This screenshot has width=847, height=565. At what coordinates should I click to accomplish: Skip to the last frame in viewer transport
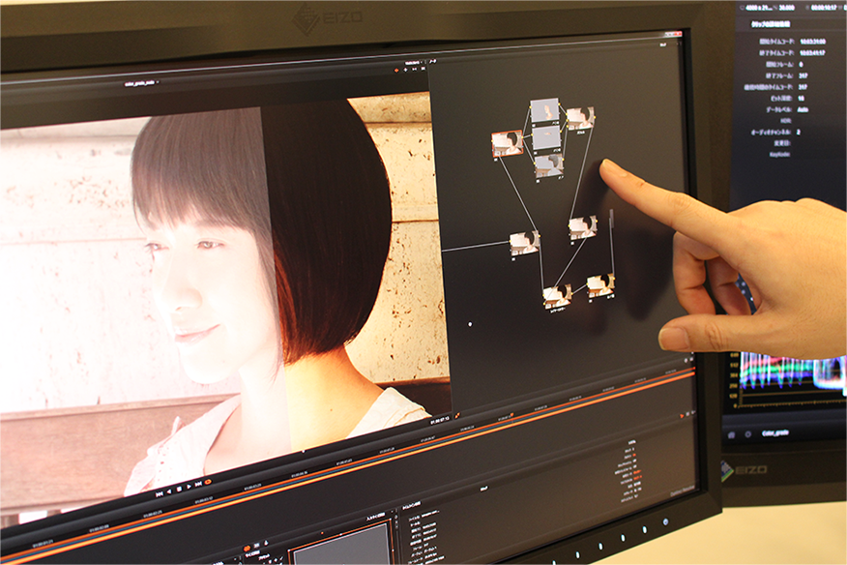click(199, 484)
